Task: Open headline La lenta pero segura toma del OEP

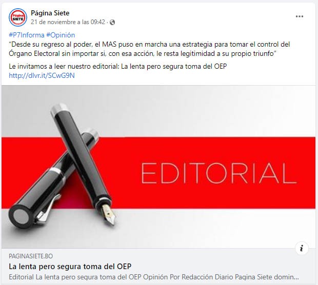Action: point(70,267)
